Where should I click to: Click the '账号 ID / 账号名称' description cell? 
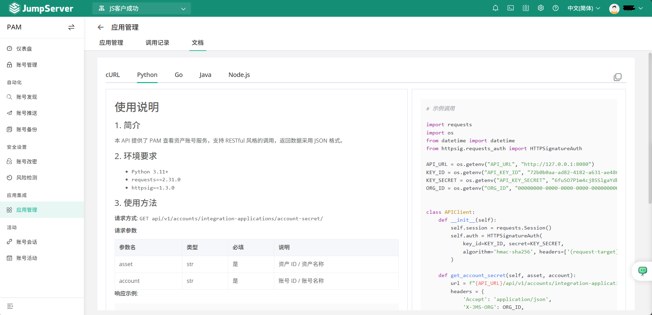[x=336, y=281]
